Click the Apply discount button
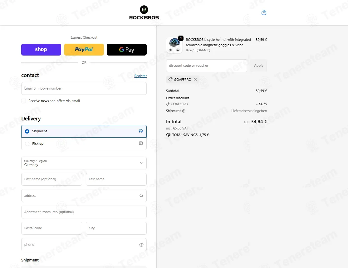 pos(259,66)
